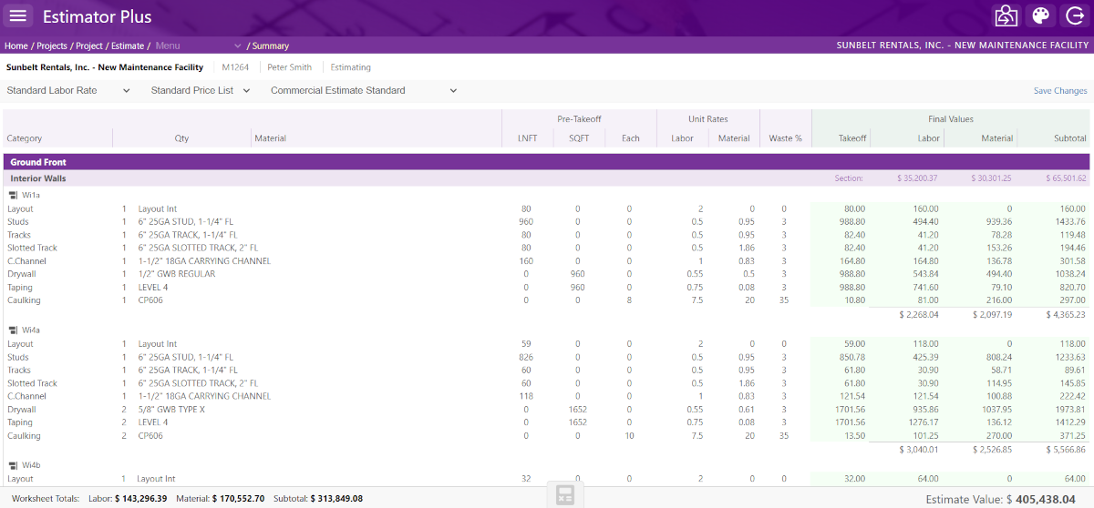Click the 1/2" GWB REGULAR material cell
The width and height of the screenshot is (1094, 508).
click(177, 274)
